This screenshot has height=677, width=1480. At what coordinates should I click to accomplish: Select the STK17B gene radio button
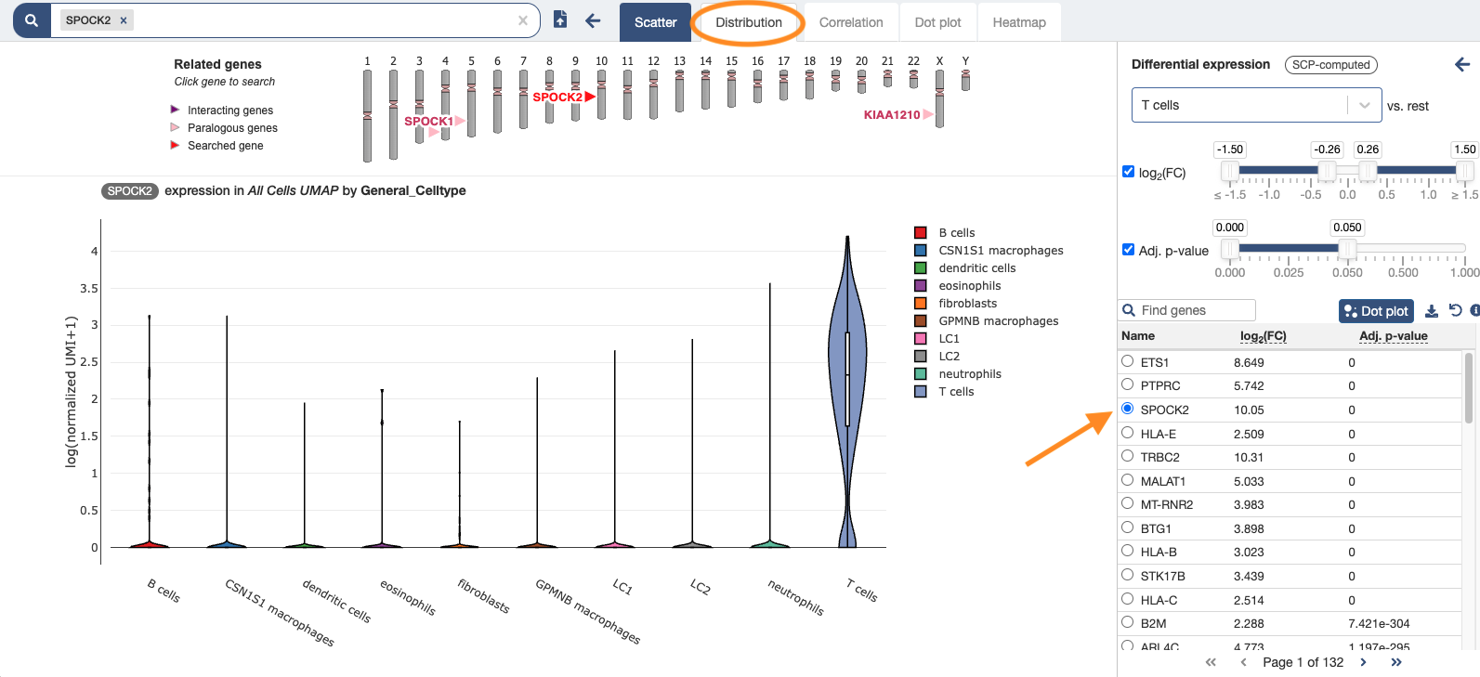[x=1127, y=574]
